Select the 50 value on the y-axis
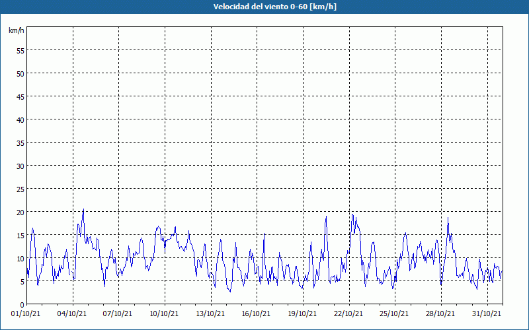 click(20, 74)
